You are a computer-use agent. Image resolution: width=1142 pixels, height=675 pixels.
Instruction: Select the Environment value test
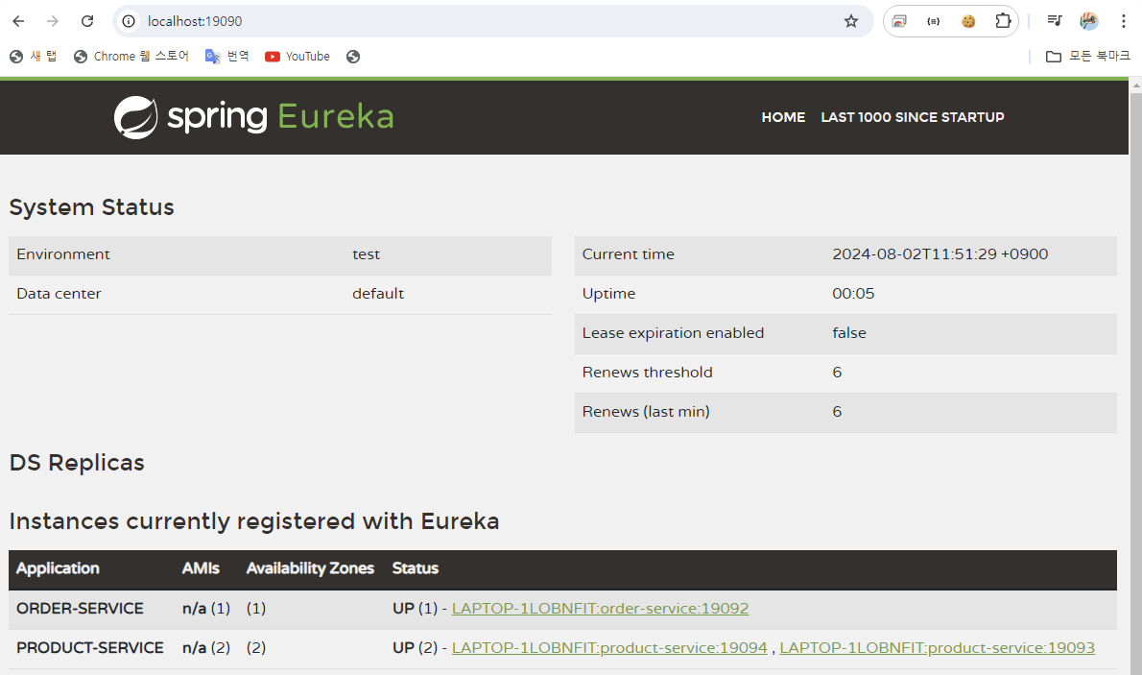coord(367,254)
